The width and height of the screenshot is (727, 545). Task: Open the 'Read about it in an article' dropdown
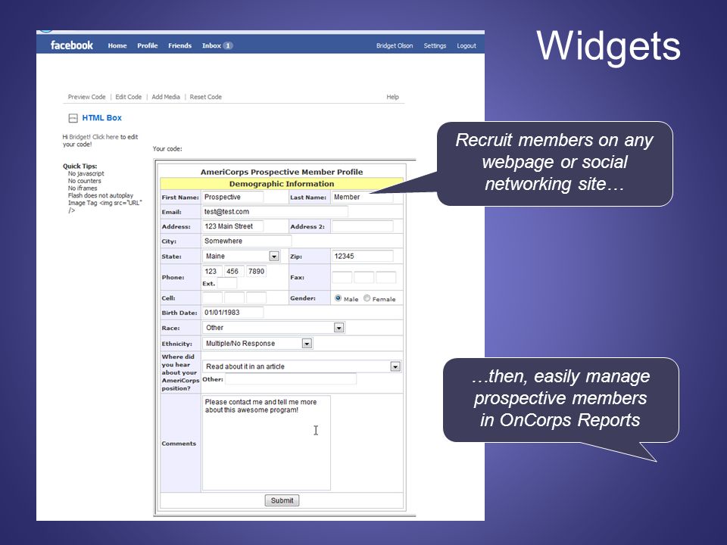pos(302,366)
